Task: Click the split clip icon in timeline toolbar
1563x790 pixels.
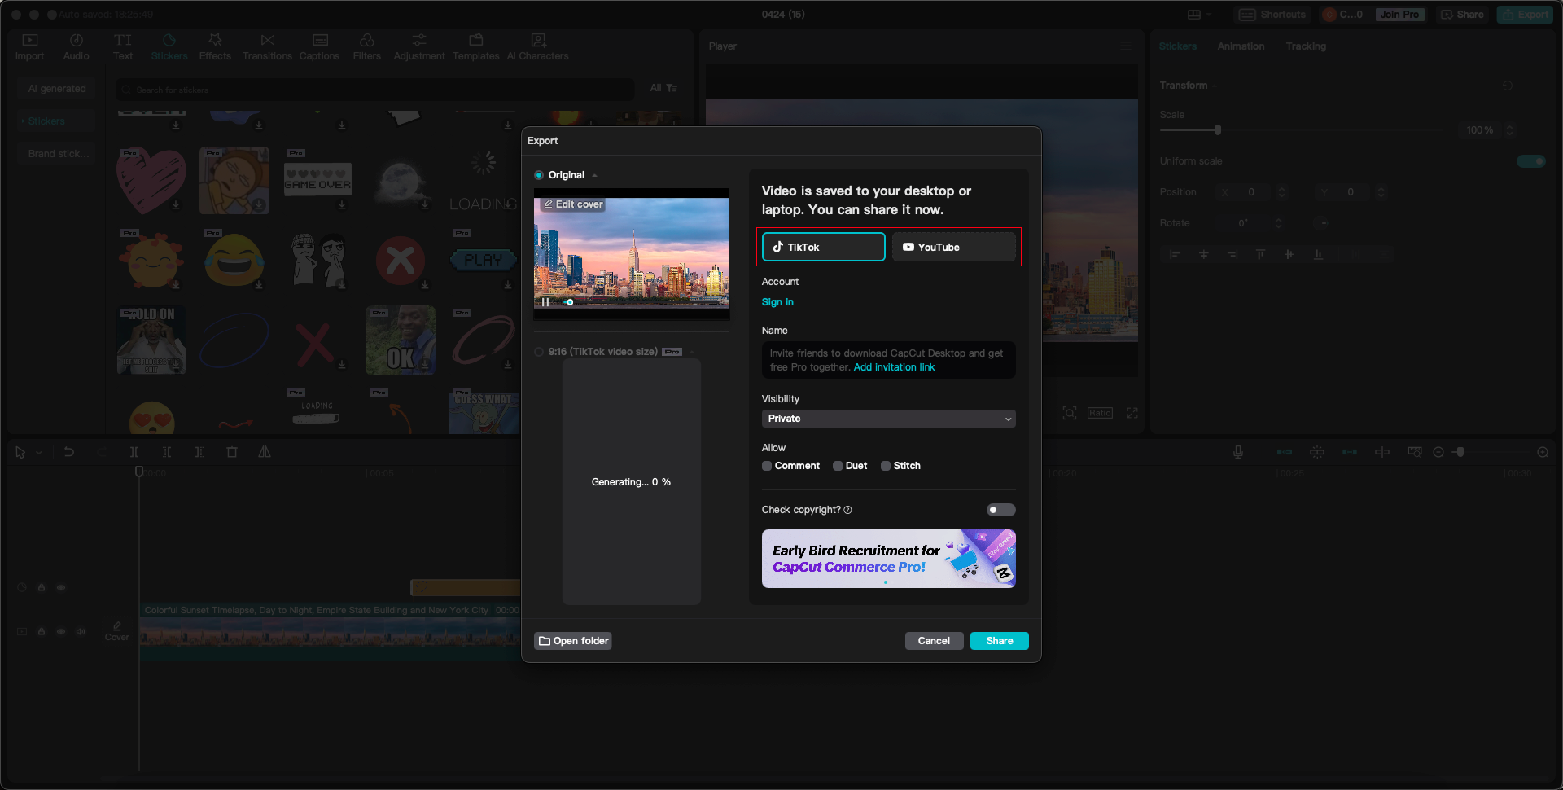Action: click(134, 452)
